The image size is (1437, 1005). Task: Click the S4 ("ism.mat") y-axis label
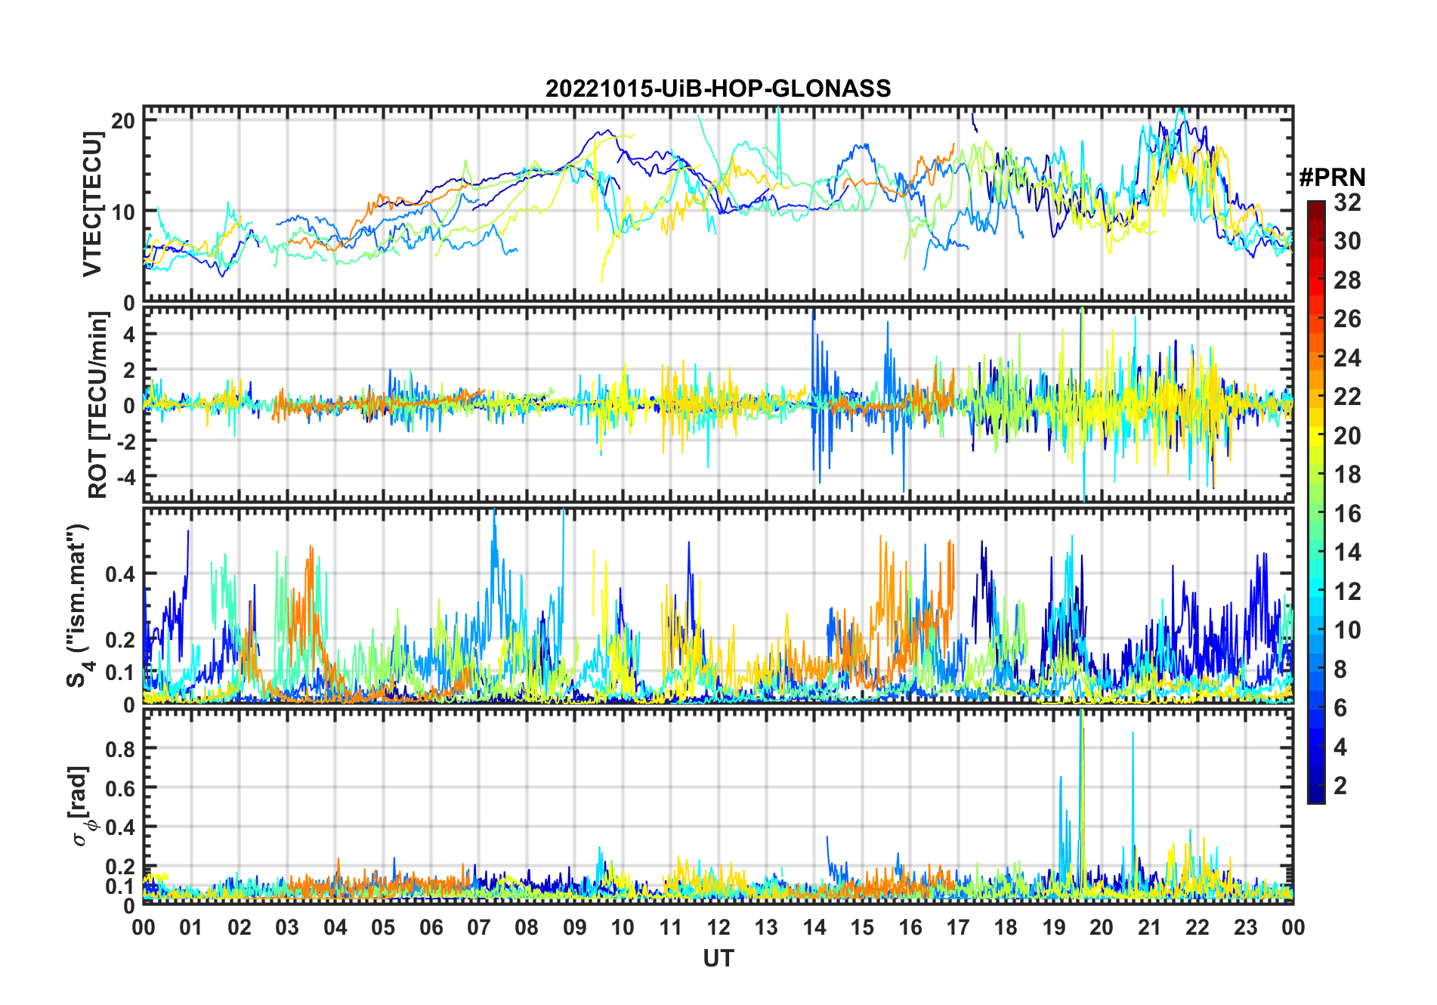pyautogui.click(x=79, y=606)
